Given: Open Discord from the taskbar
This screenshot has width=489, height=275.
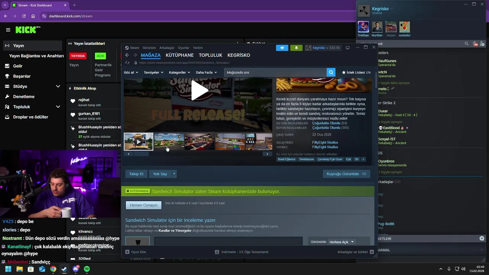Looking at the screenshot, I should pyautogui.click(x=76, y=269).
